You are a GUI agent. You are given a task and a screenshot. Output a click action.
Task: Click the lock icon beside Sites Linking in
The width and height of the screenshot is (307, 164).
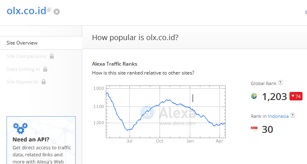45,69
